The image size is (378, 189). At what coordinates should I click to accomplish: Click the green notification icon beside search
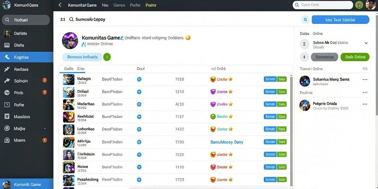tap(359, 5)
